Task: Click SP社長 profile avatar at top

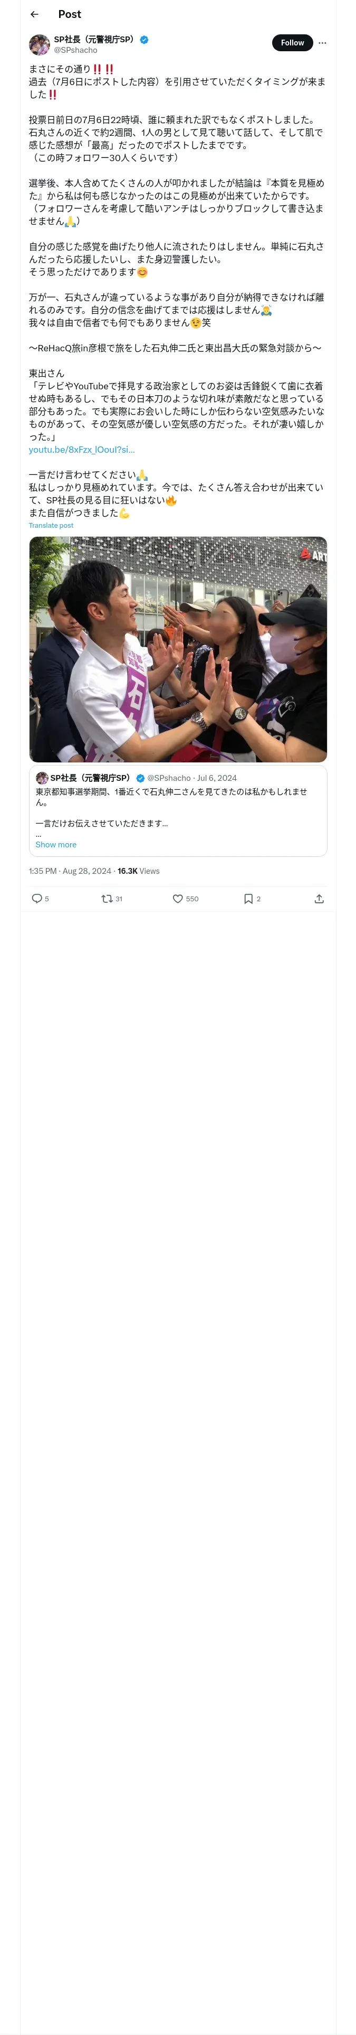Action: pyautogui.click(x=40, y=44)
